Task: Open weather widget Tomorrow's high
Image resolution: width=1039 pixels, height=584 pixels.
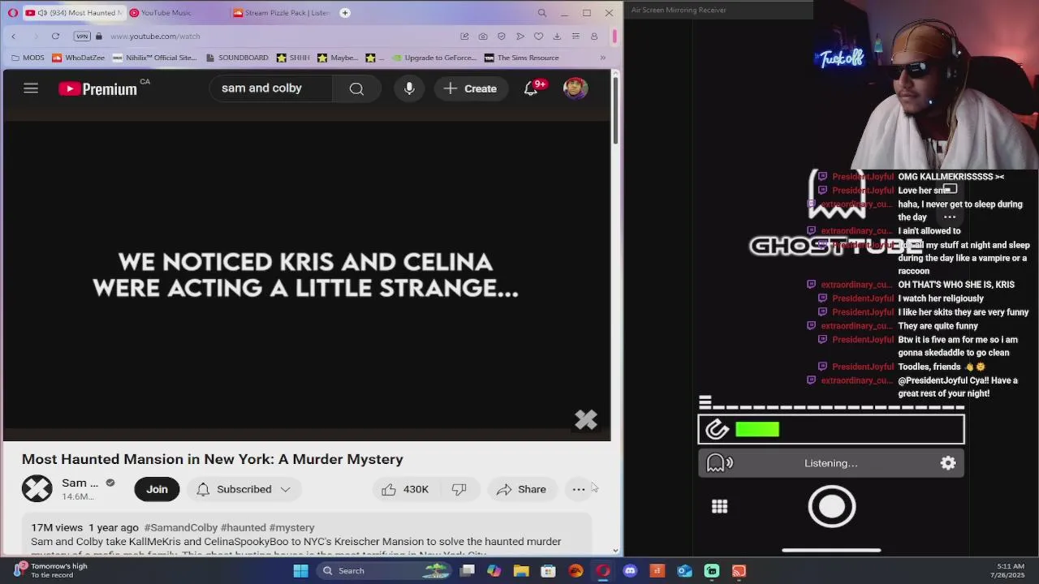Action: (50, 570)
